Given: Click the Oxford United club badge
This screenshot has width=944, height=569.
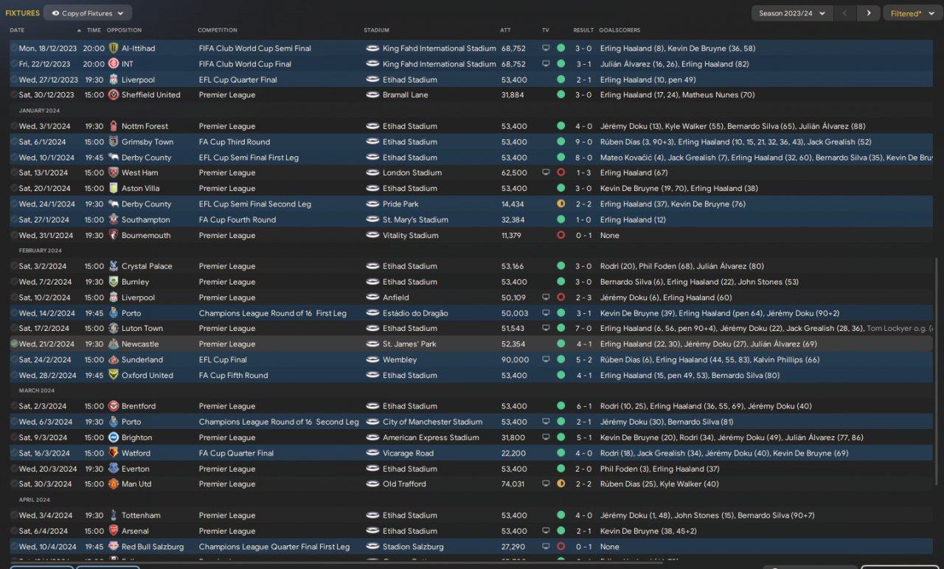Looking at the screenshot, I should [114, 376].
